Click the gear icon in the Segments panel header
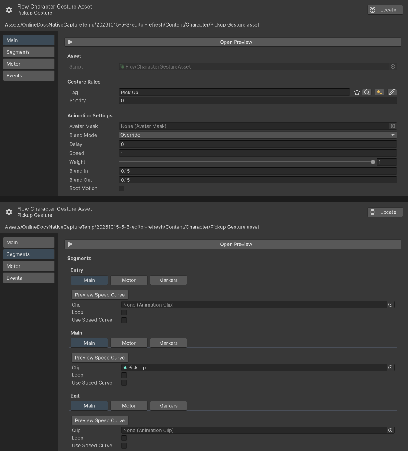Image resolution: width=408 pixels, height=451 pixels. 9,212
